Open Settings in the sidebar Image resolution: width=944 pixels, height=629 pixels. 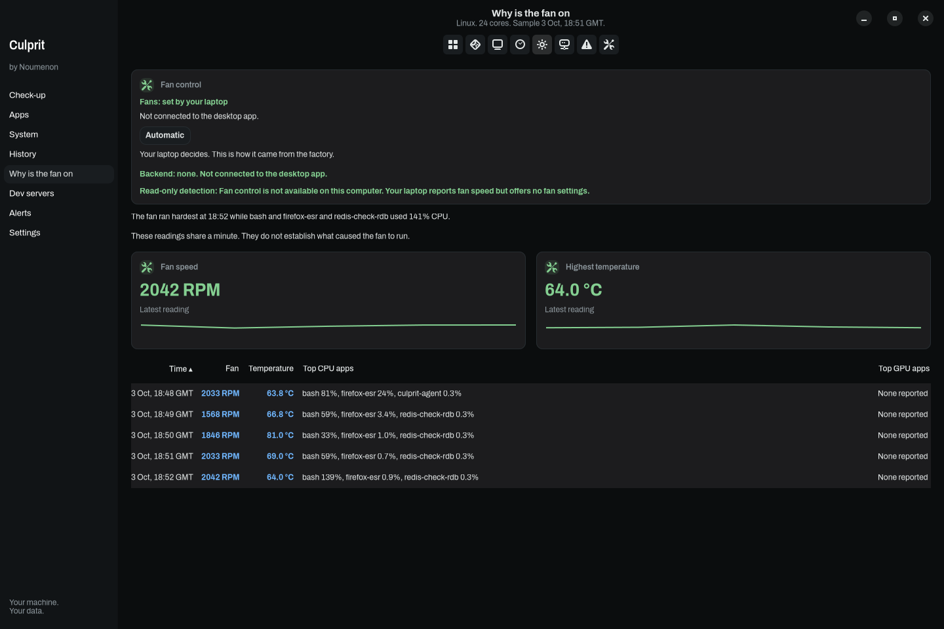click(x=58, y=233)
